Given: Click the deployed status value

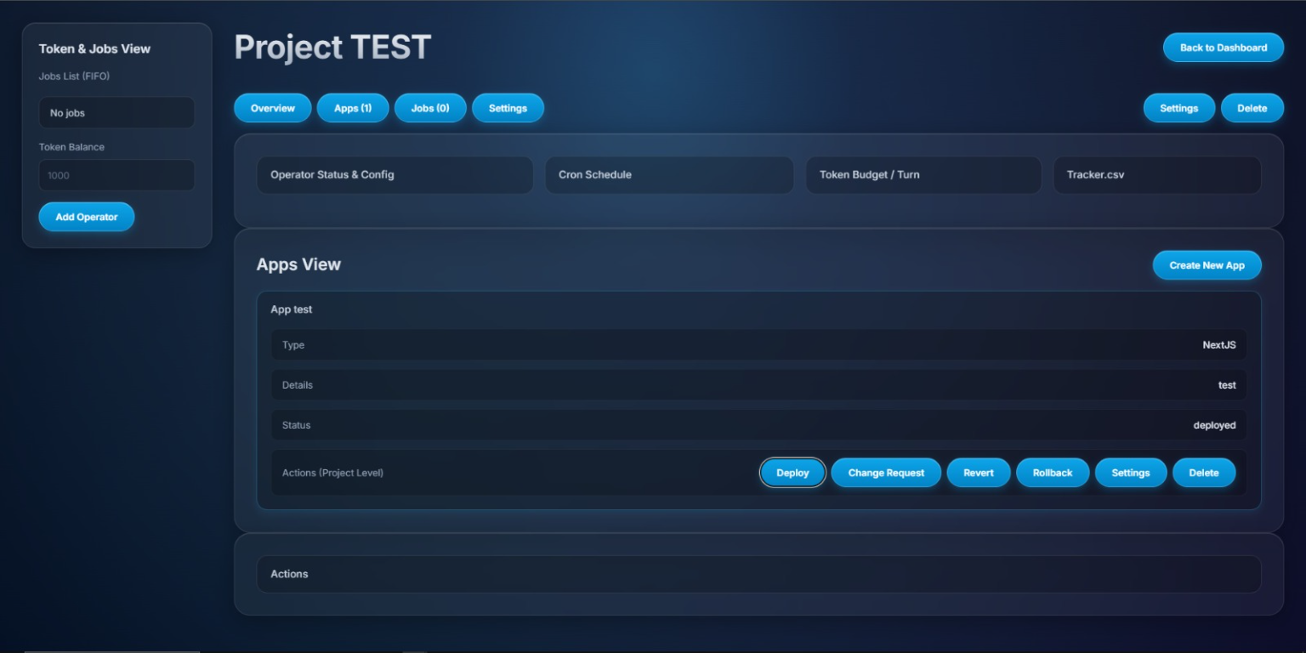Looking at the screenshot, I should pyautogui.click(x=1214, y=425).
